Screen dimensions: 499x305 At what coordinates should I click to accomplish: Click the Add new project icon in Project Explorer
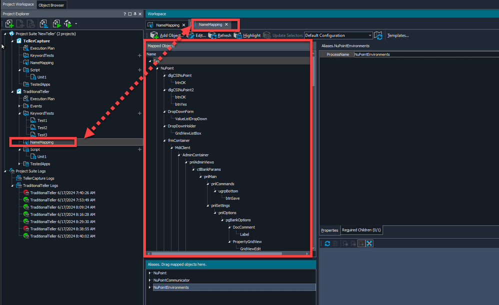(9, 23)
